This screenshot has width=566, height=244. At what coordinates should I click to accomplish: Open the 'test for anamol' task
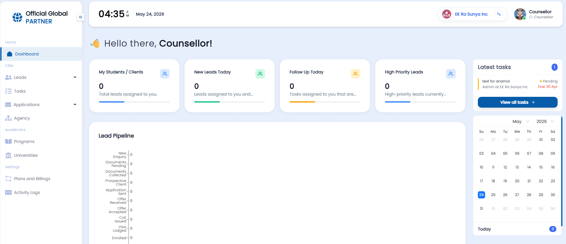point(517,84)
